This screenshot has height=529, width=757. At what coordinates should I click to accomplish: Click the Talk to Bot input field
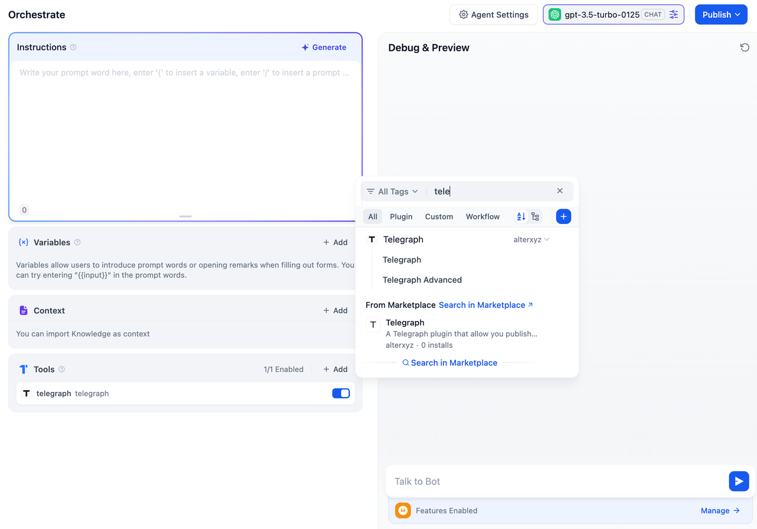point(556,481)
